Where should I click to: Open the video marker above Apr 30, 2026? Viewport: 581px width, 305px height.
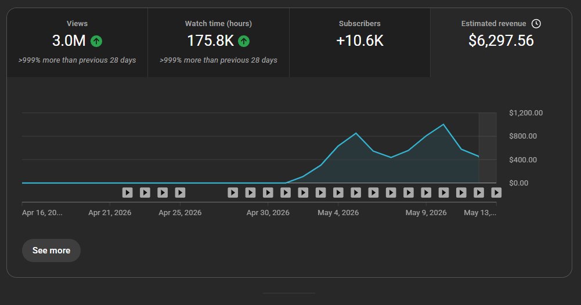pyautogui.click(x=268, y=193)
